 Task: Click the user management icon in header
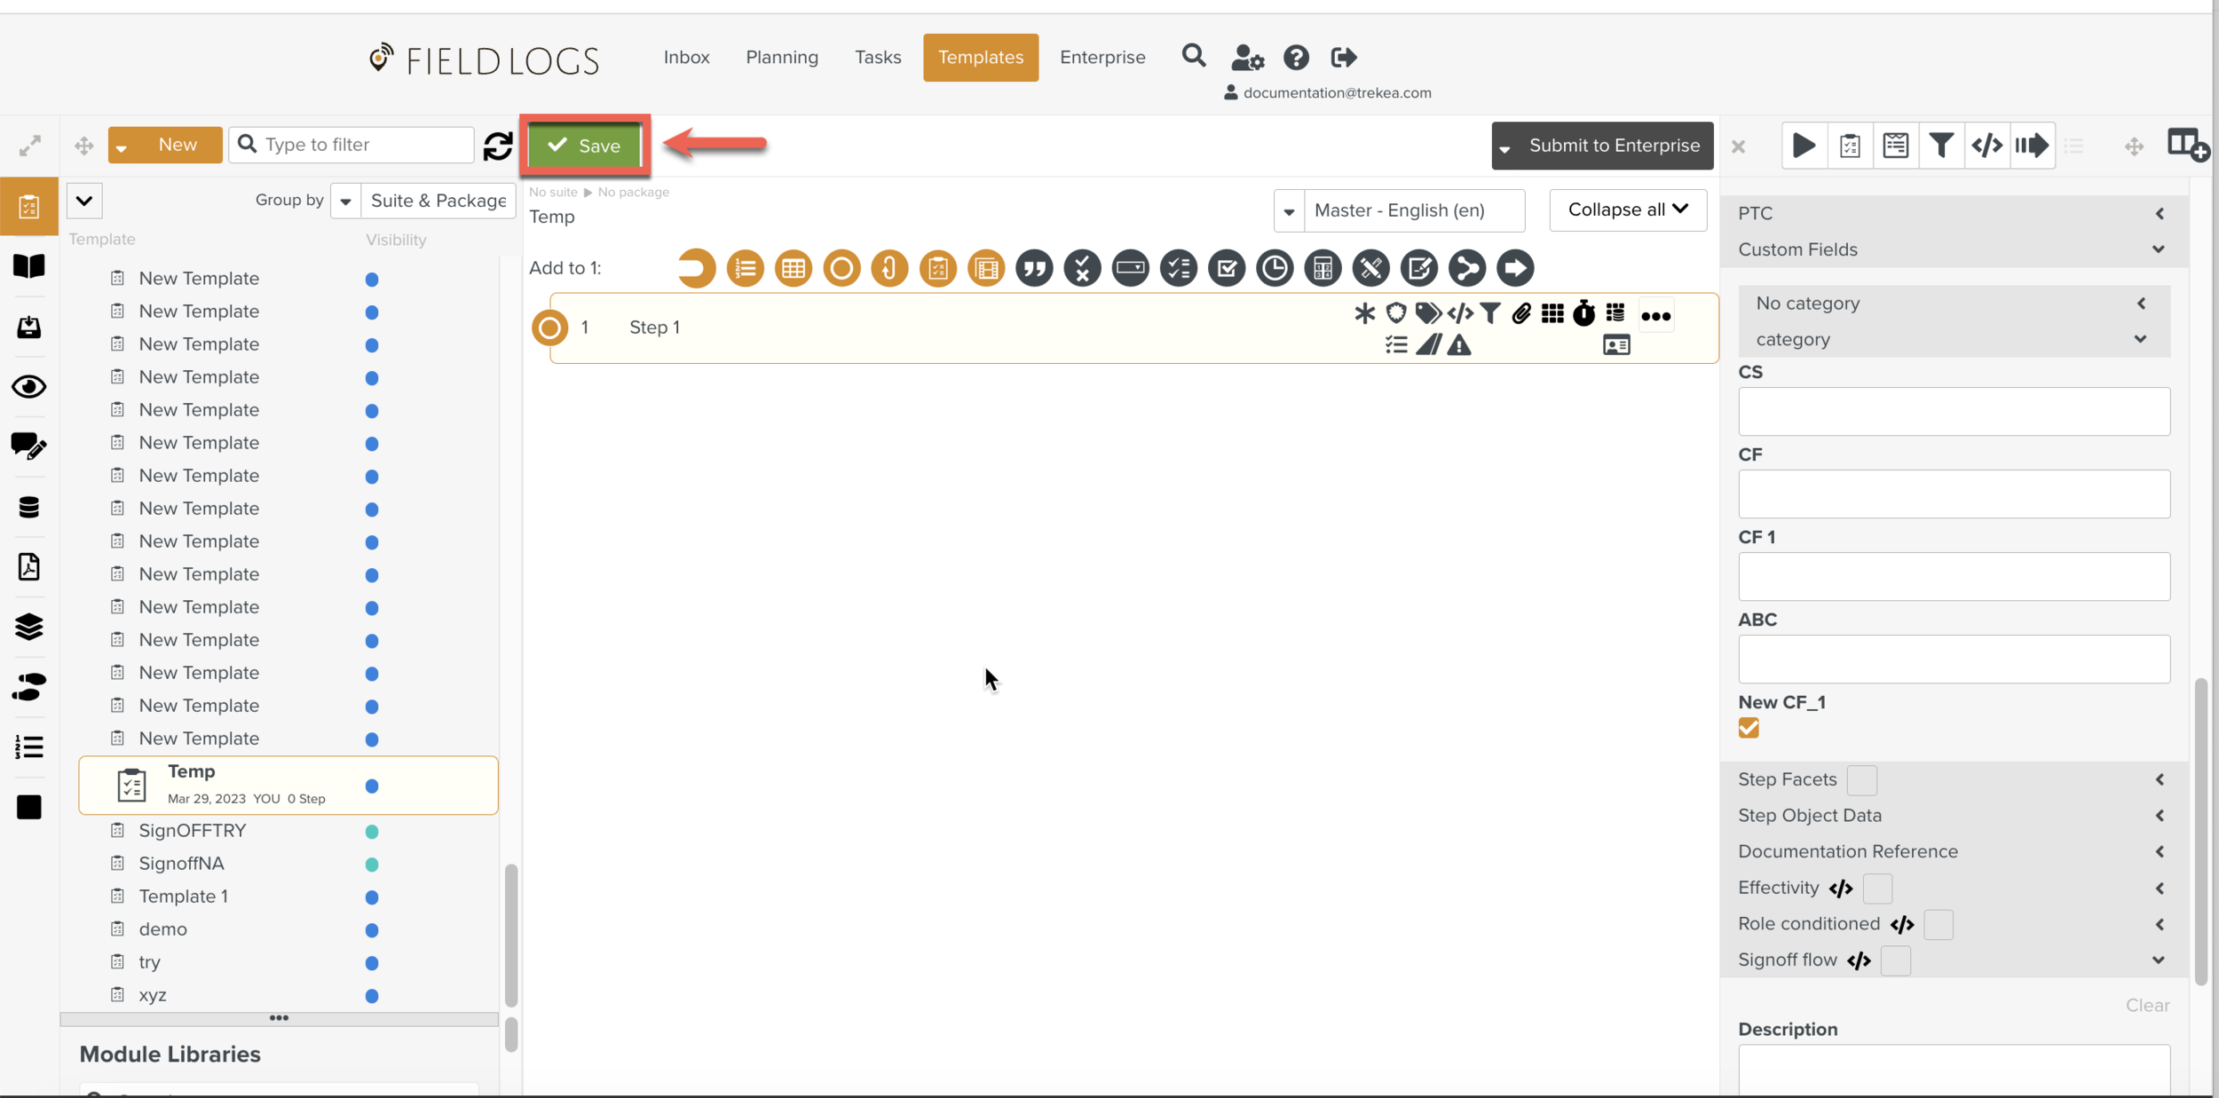click(x=1247, y=56)
